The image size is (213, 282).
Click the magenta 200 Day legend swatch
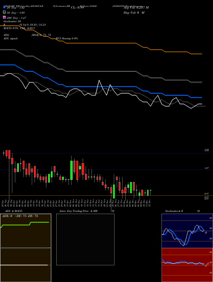(x=4, y=17)
